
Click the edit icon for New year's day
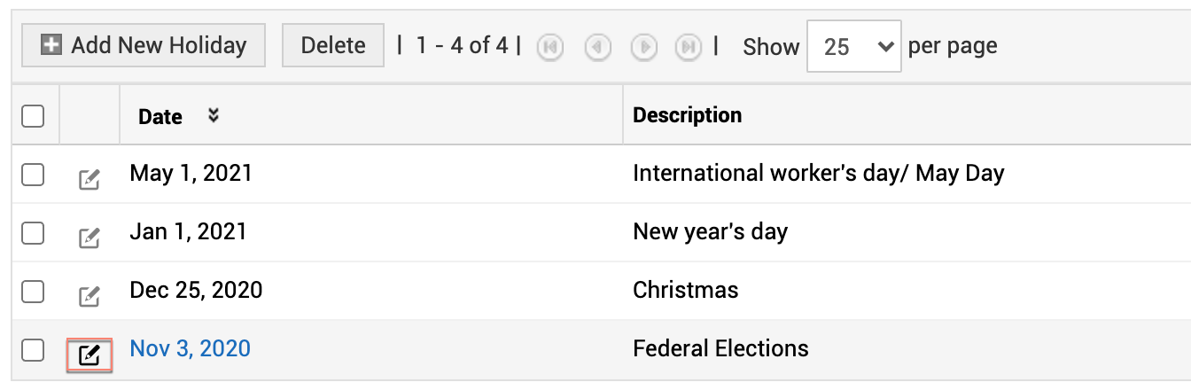[x=90, y=238]
